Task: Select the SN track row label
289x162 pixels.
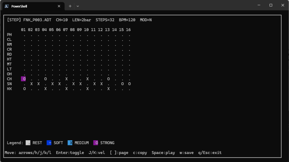Action: click(9, 84)
